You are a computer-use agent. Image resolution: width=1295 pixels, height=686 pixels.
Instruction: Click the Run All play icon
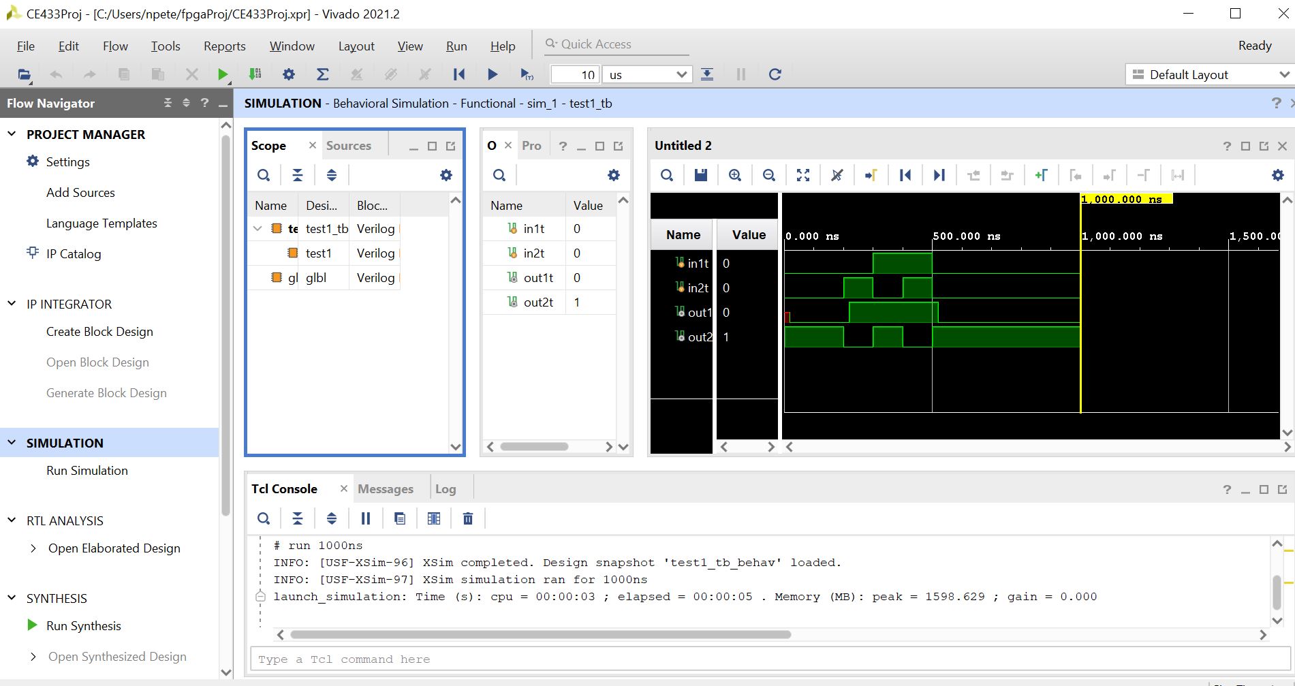pyautogui.click(x=493, y=74)
